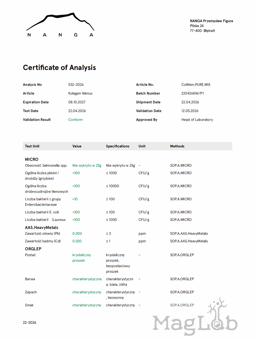Click the lead value 0.000
Viewport: 255px width, 340px height.
pyautogui.click(x=77, y=233)
